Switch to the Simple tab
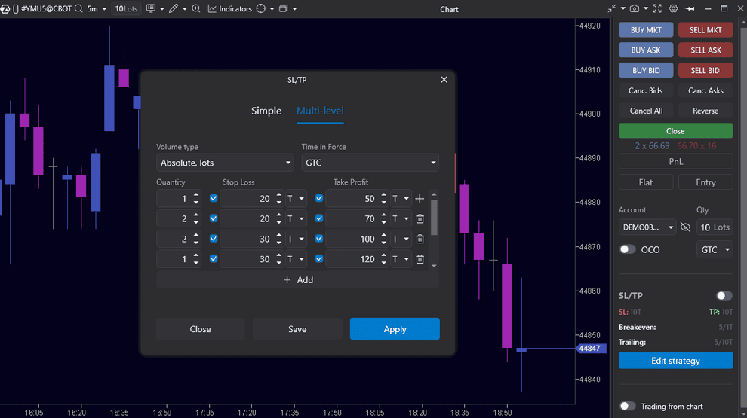This screenshot has width=747, height=418. pyautogui.click(x=266, y=111)
